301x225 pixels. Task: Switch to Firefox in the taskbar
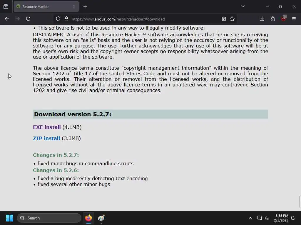(88, 218)
